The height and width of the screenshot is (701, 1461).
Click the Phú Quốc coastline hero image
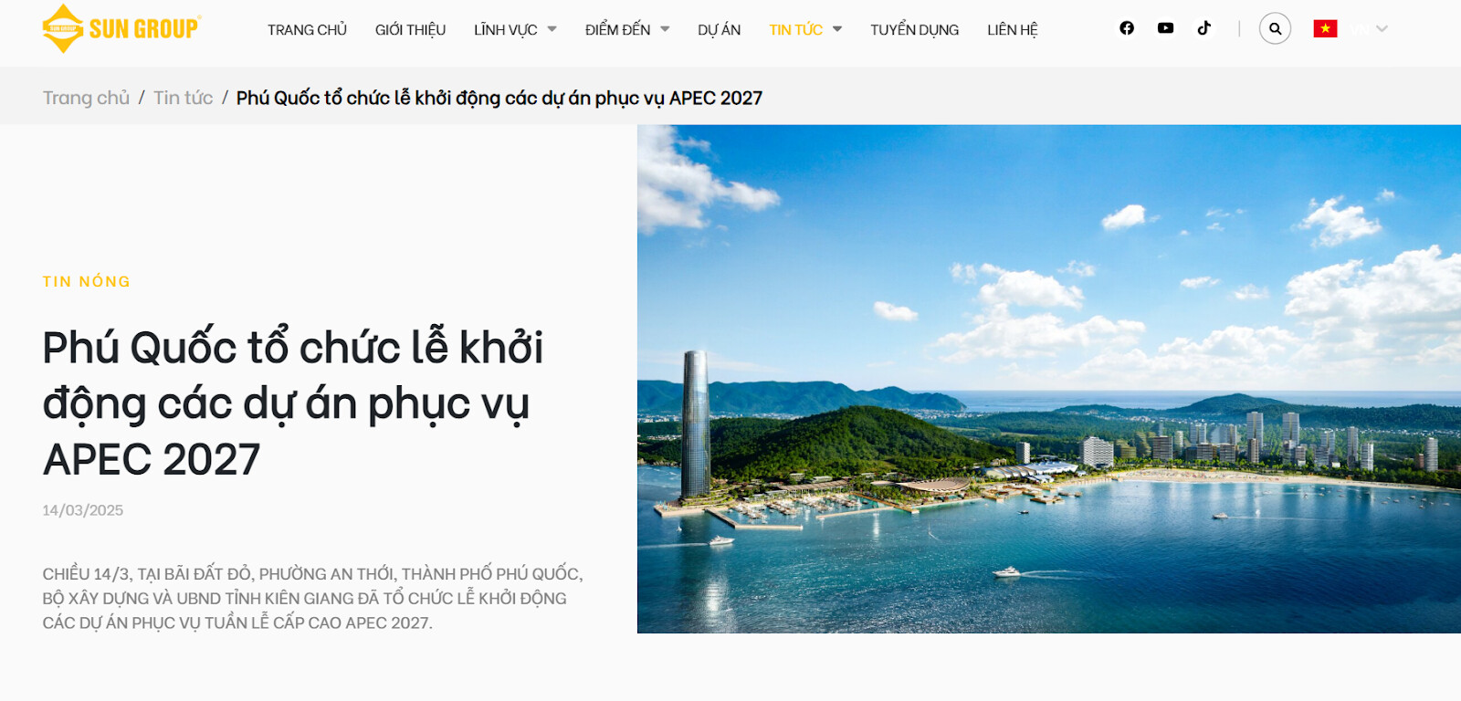[1049, 379]
